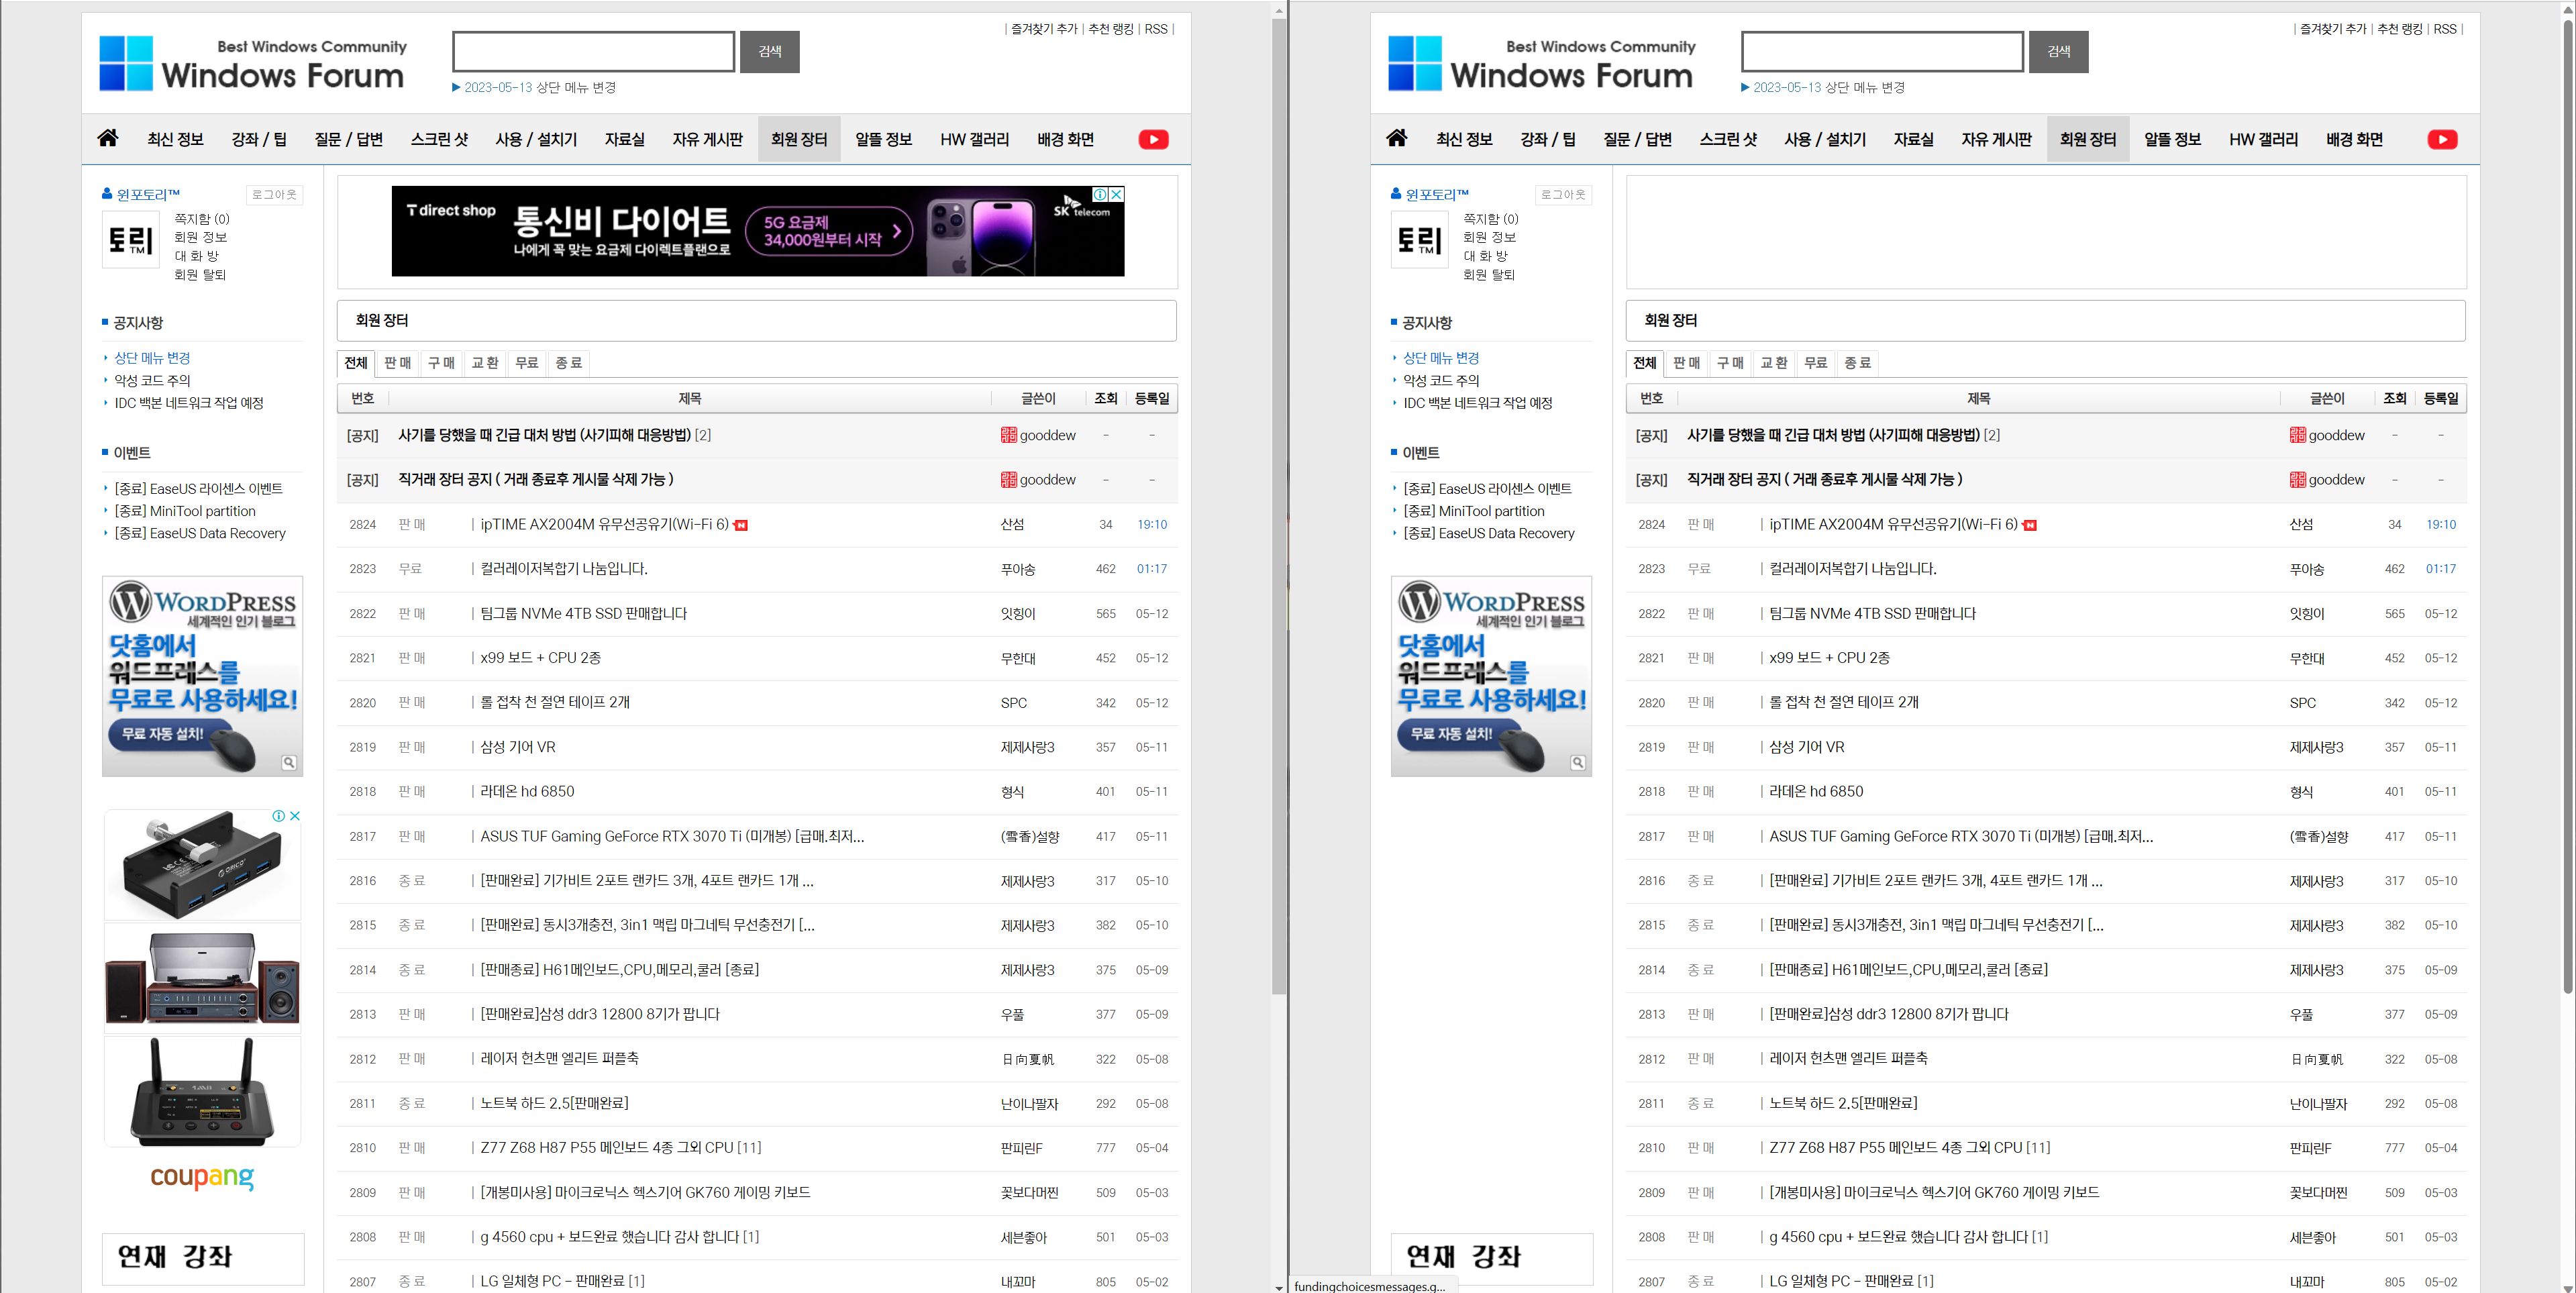Click the gooddew author icon on the 직거래 장터 공지 notice in right window
This screenshot has height=1293, width=2576.
[2298, 480]
